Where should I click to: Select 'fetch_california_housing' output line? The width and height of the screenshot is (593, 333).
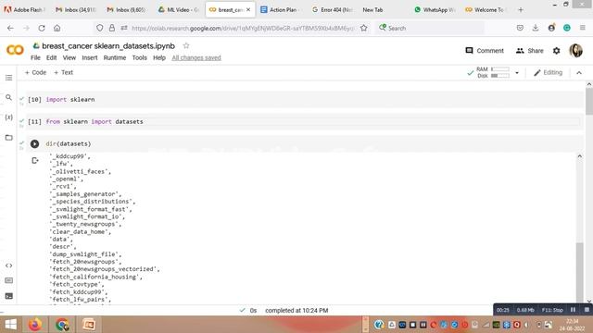coord(95,277)
